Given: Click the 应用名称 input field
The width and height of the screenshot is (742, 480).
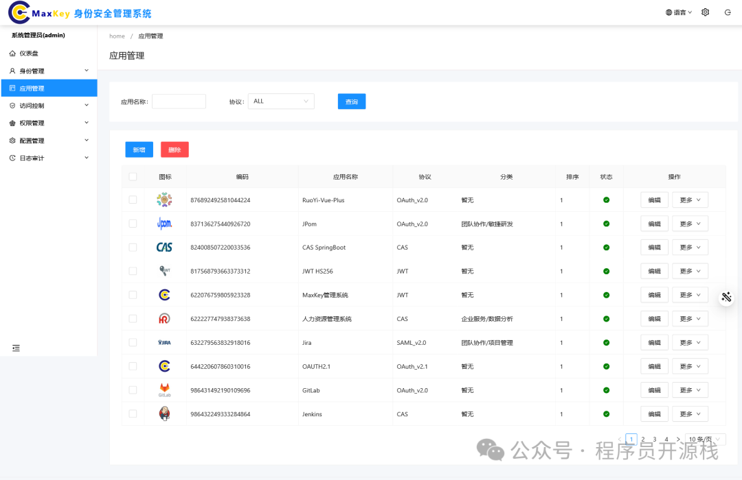Looking at the screenshot, I should tap(179, 101).
